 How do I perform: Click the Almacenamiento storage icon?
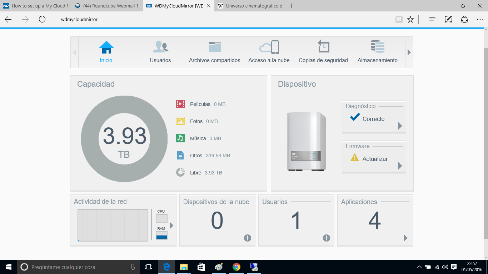377,47
